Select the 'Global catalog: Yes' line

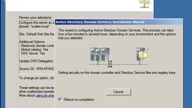click(34, 49)
